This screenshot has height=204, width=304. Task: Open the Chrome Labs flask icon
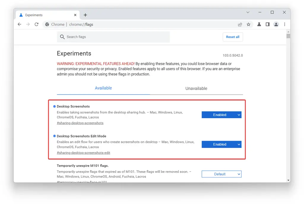259,24
